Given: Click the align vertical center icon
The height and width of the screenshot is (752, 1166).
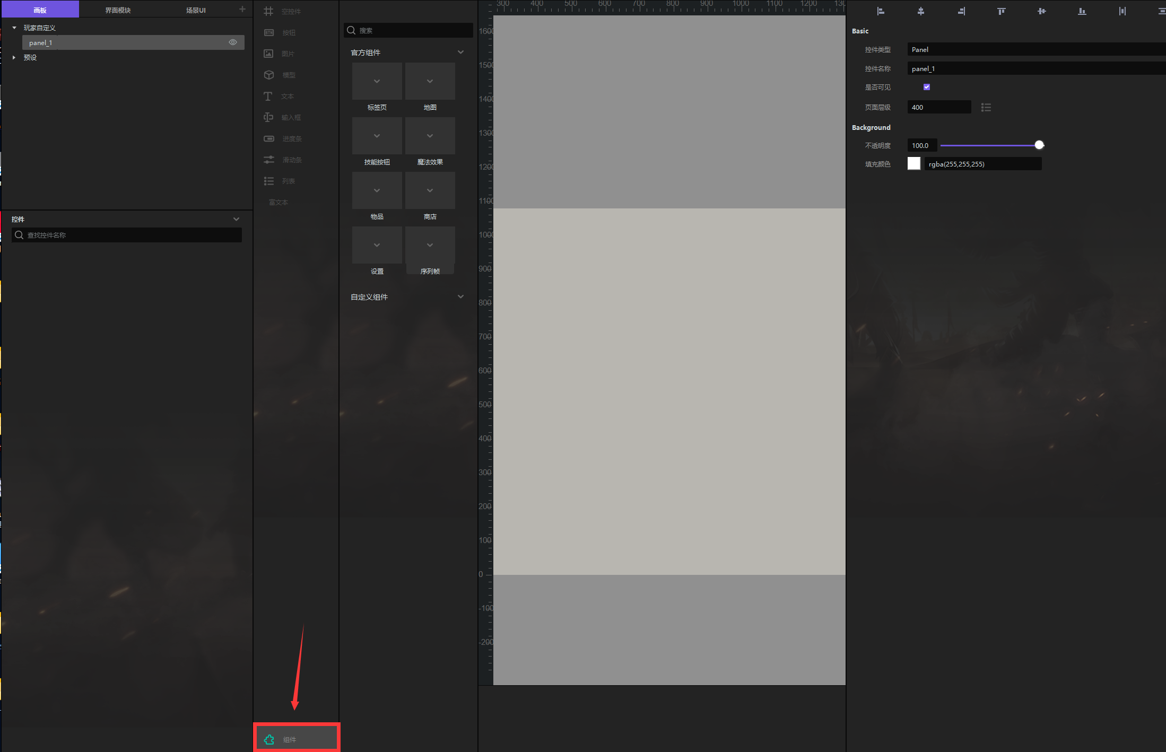Looking at the screenshot, I should click(1042, 11).
